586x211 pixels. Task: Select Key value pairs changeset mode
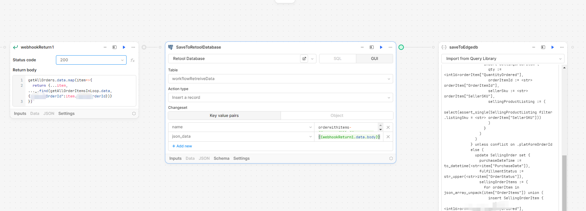(x=224, y=116)
